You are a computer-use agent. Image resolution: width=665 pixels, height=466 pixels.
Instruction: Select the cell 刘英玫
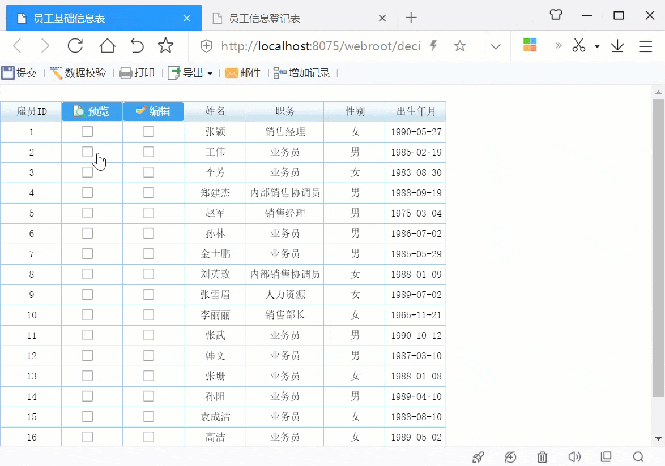[215, 274]
